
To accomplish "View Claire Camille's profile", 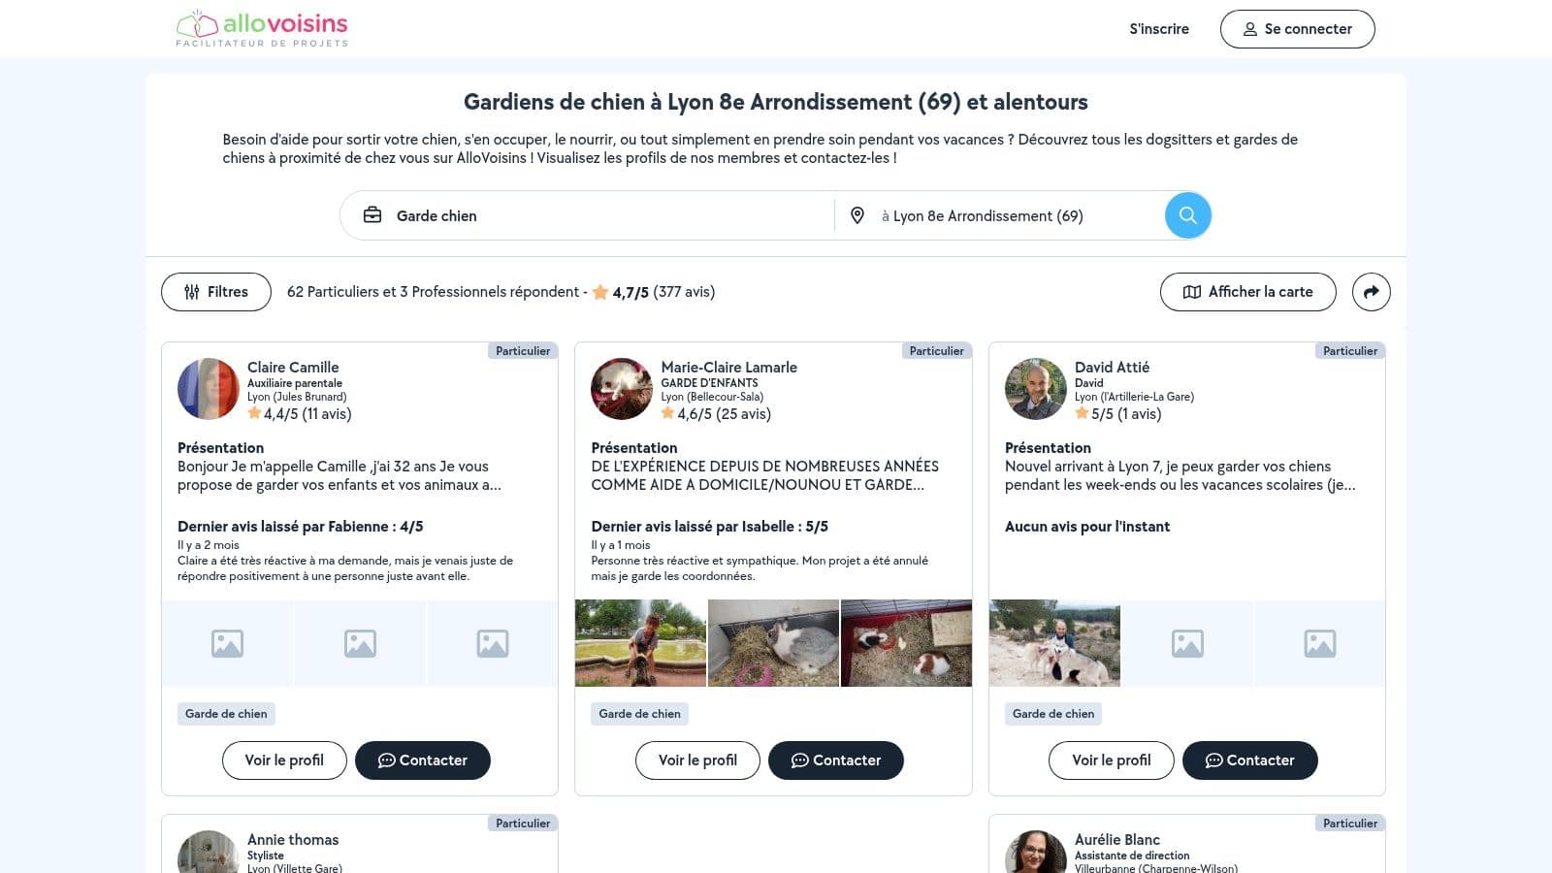I will pyautogui.click(x=284, y=760).
